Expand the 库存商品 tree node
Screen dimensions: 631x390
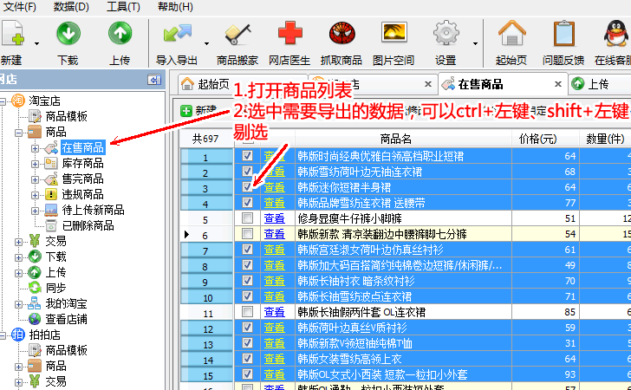35,164
